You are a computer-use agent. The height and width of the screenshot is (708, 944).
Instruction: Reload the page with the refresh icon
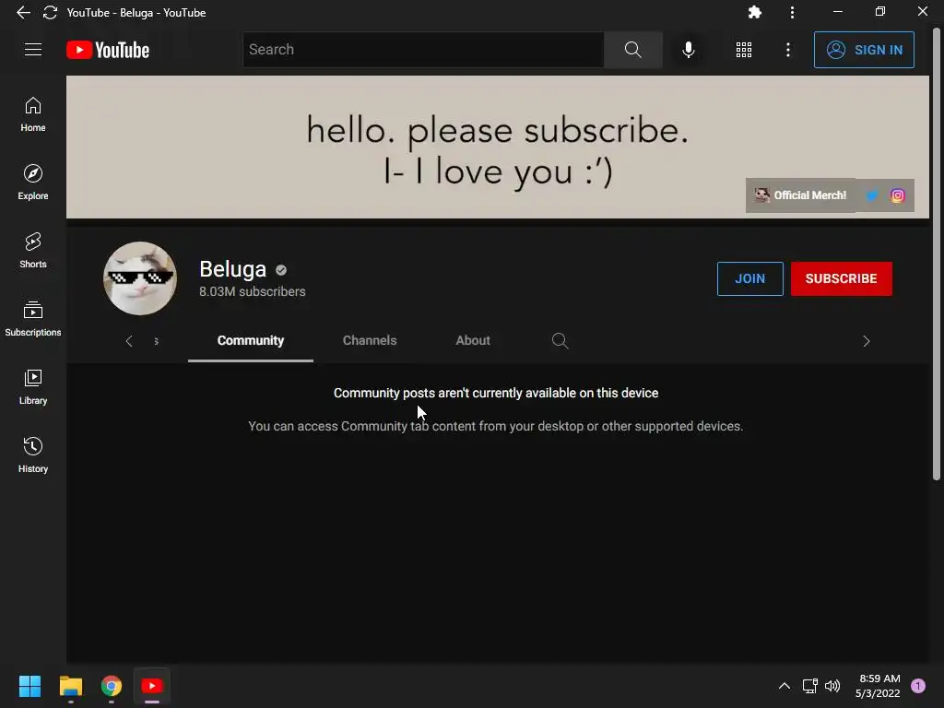coord(50,12)
